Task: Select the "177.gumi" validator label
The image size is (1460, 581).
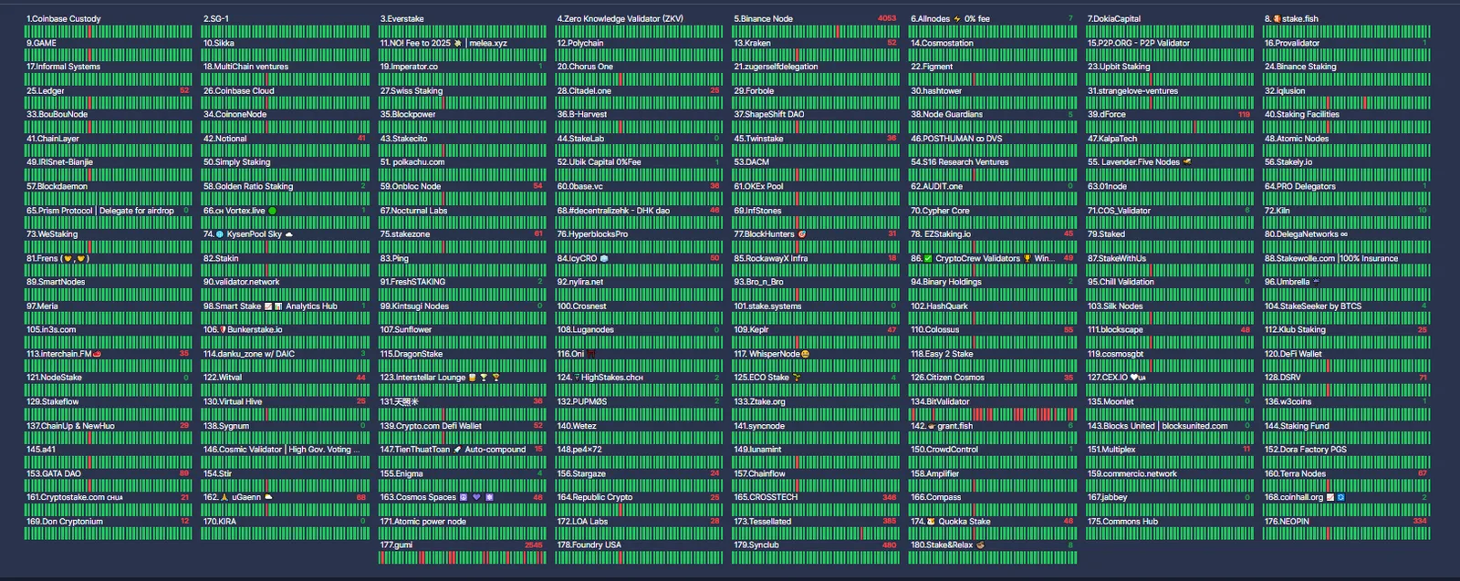Action: pos(397,545)
